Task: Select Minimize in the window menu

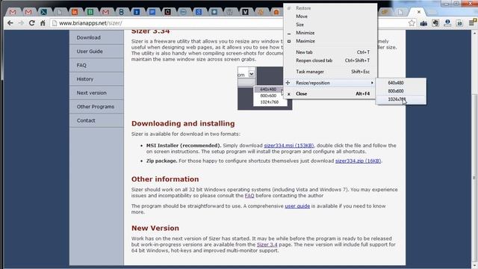Action: pyautogui.click(x=330, y=33)
